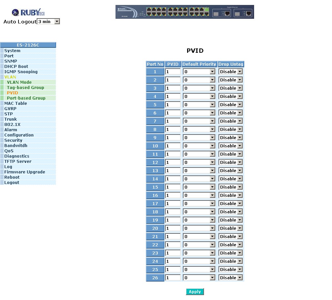Open the Auto Logout time dropdown
The width and height of the screenshot is (332, 300).
tap(49, 21)
